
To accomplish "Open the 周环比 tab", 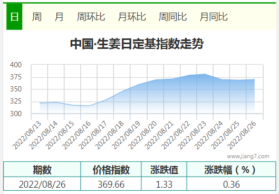I will 91,17.
